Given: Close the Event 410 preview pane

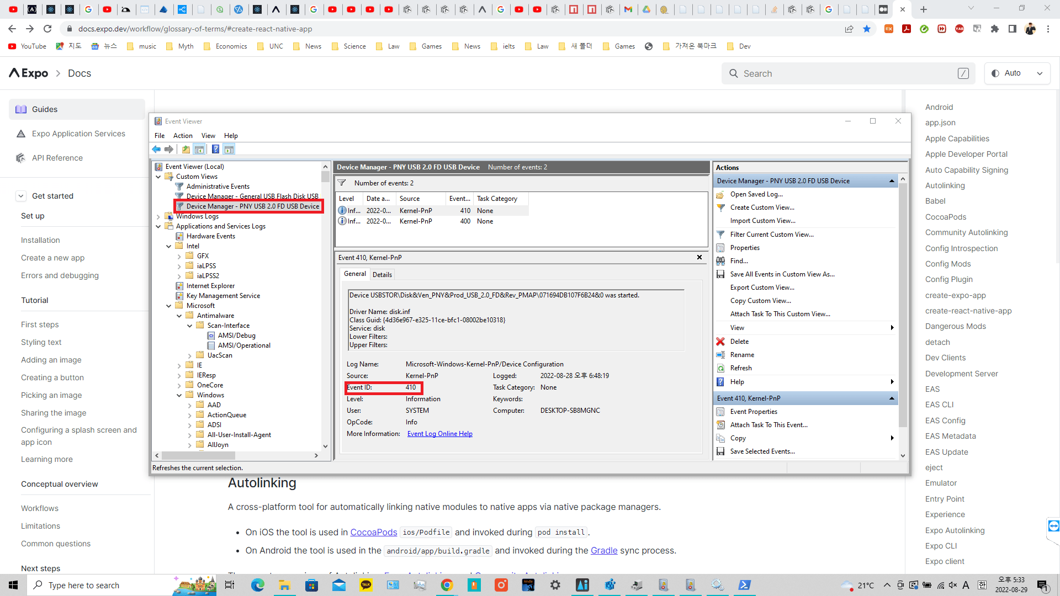Looking at the screenshot, I should pyautogui.click(x=699, y=257).
